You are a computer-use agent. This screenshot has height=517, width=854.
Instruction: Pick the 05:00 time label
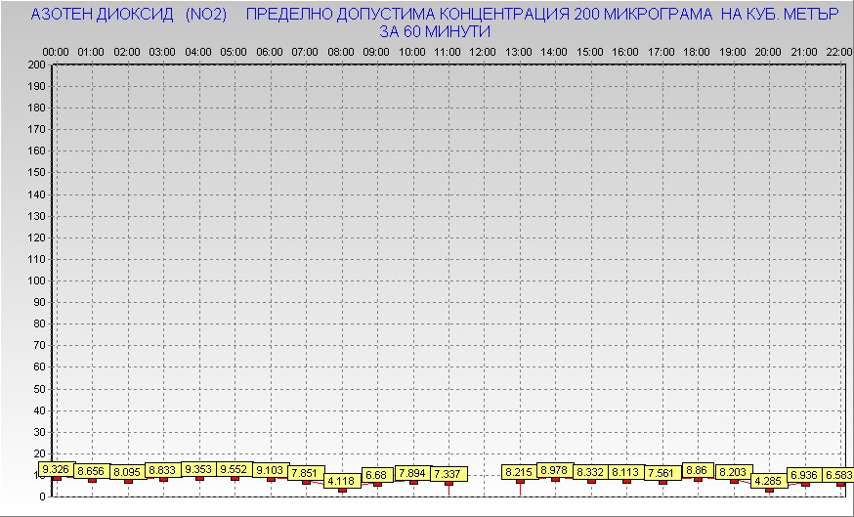234,53
